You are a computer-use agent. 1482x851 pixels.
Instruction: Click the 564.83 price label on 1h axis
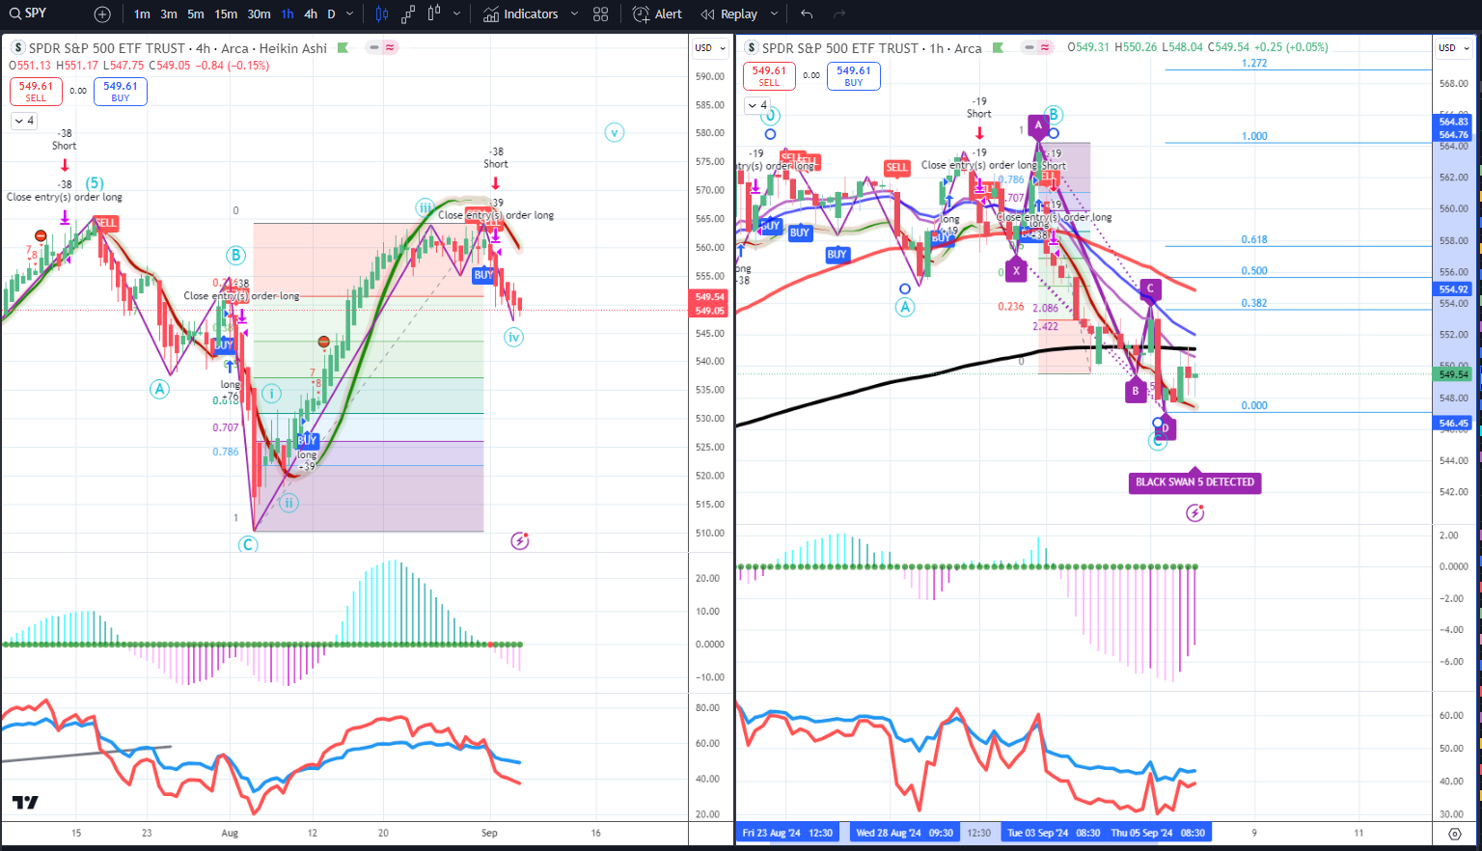coord(1453,122)
